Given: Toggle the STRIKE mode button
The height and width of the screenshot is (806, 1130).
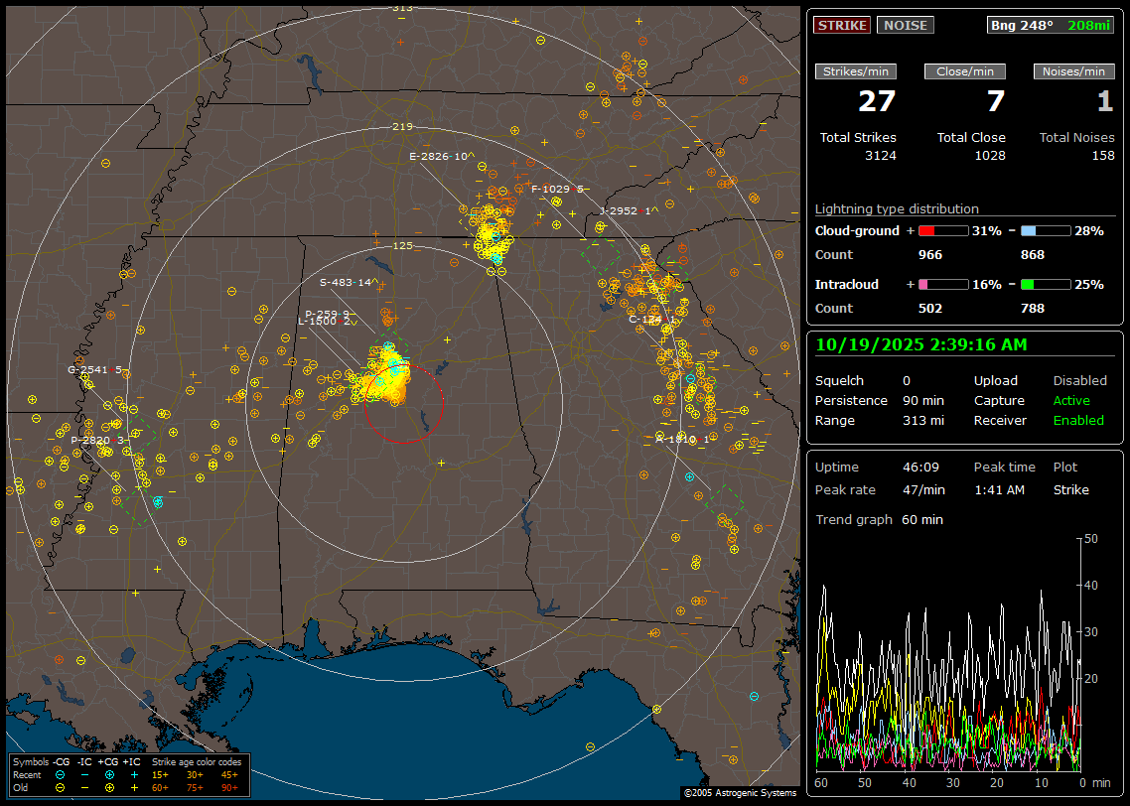Looking at the screenshot, I should 842,26.
